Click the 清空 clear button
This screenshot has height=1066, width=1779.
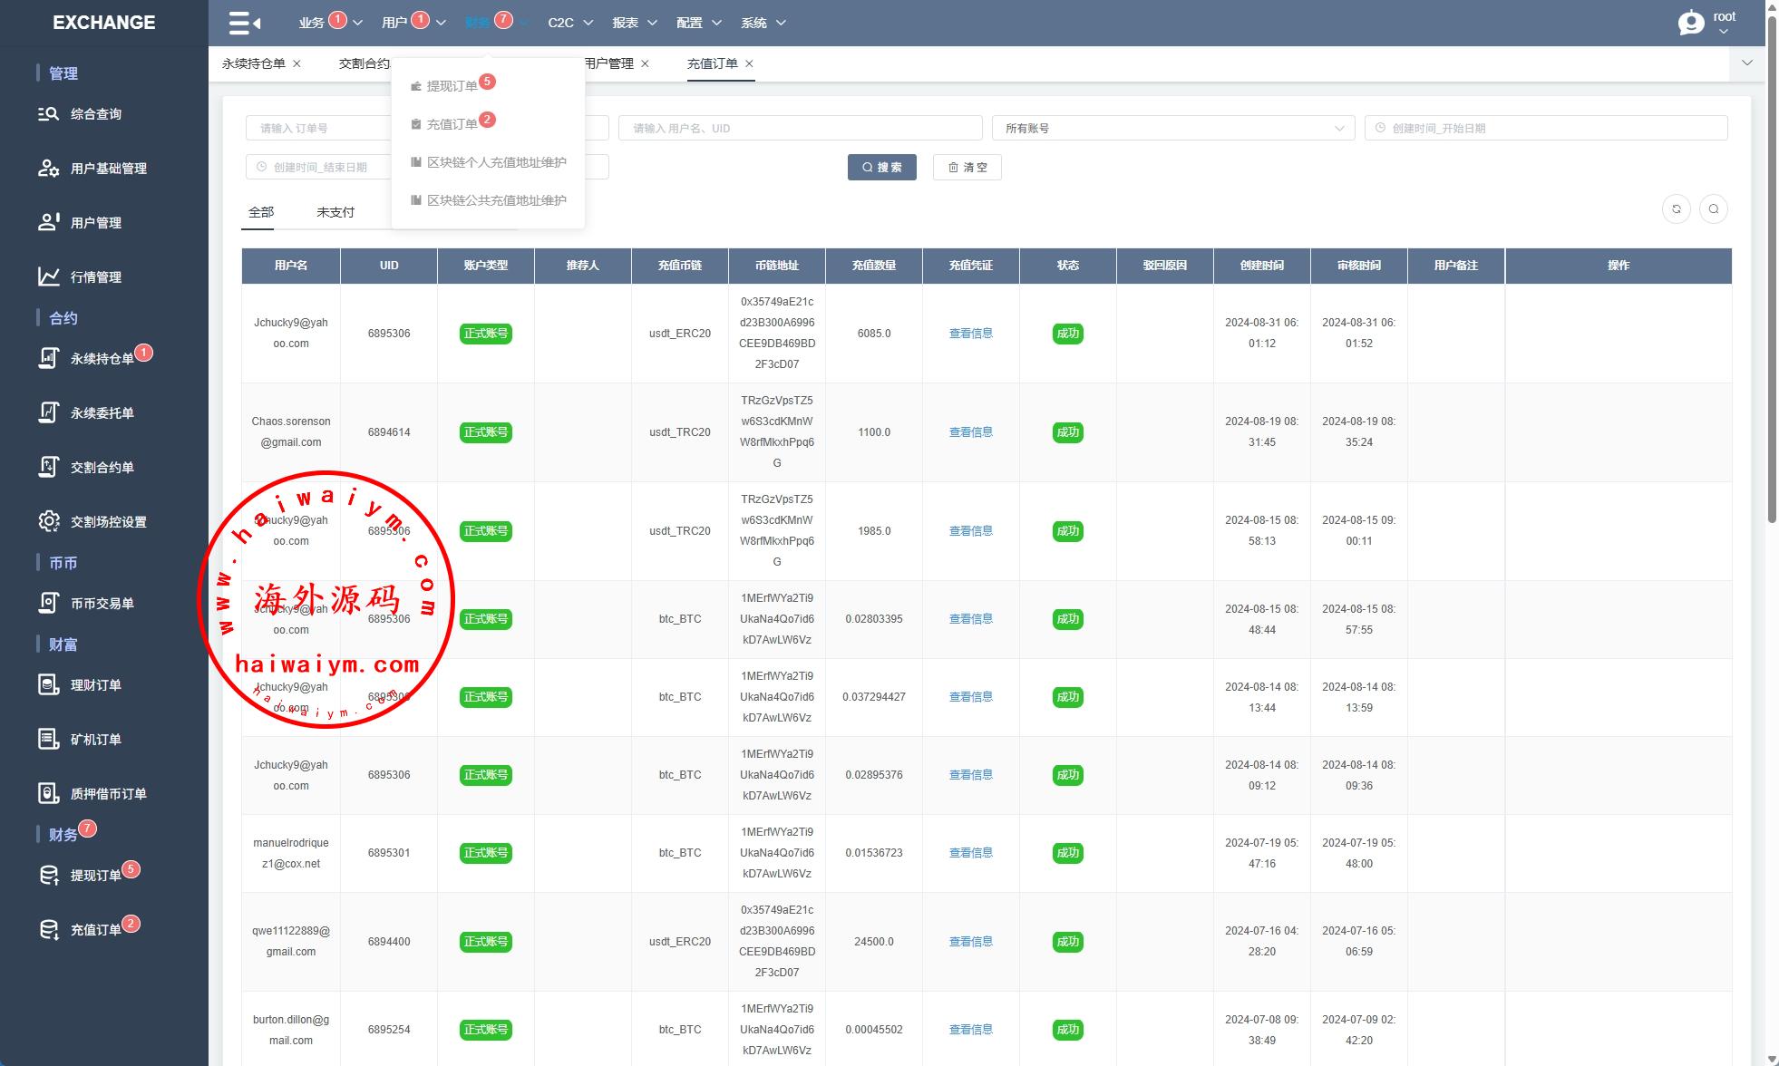(967, 168)
